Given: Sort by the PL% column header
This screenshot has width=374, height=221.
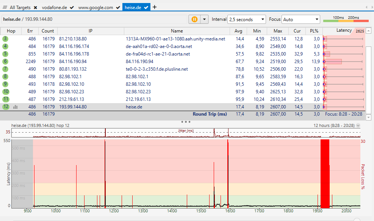Looking at the screenshot, I should tap(314, 31).
